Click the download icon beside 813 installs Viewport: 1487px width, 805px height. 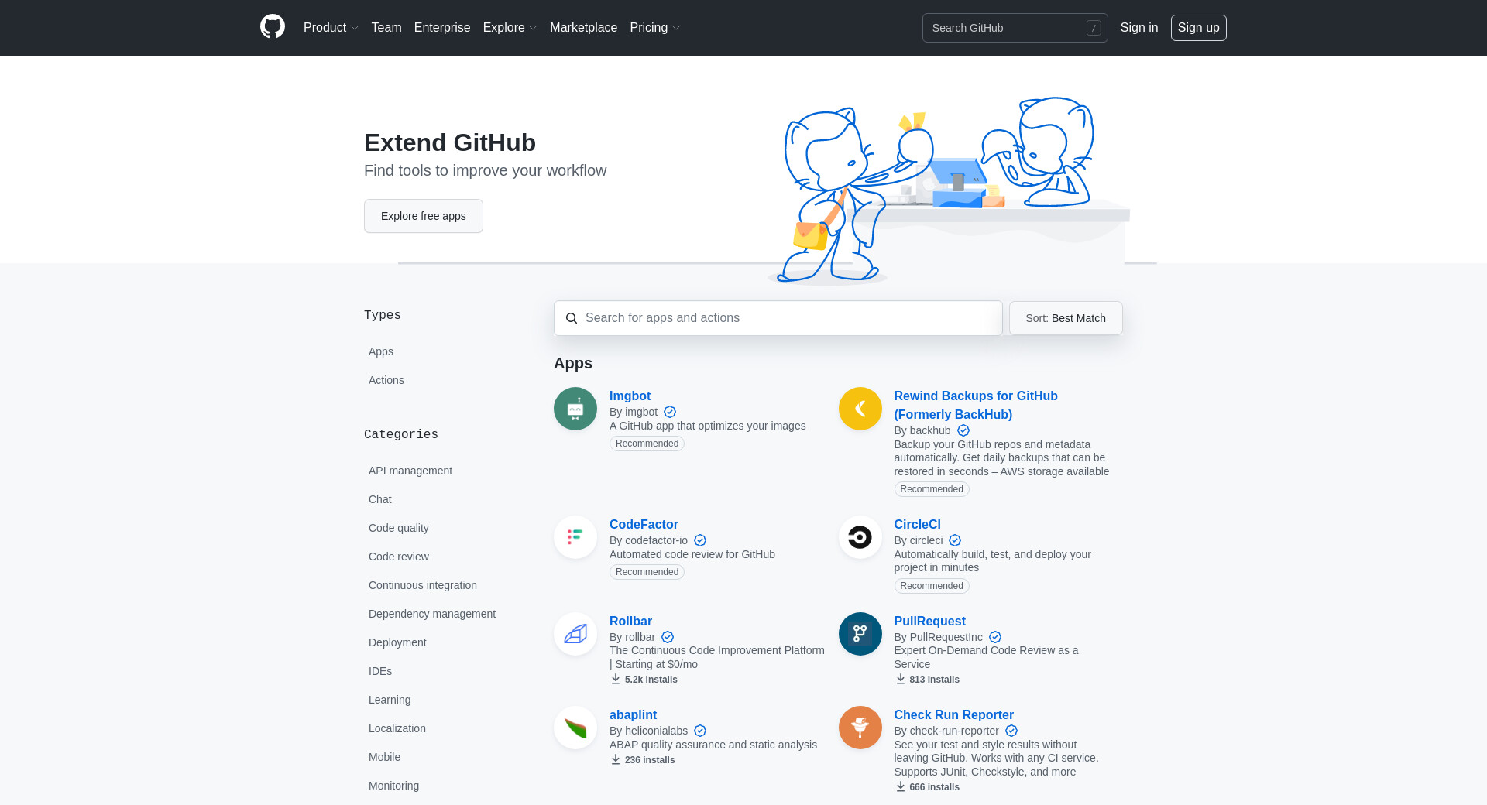(x=901, y=679)
